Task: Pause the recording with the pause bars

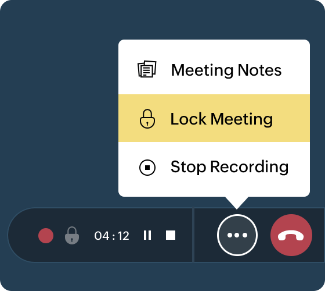Action: pyautogui.click(x=147, y=235)
